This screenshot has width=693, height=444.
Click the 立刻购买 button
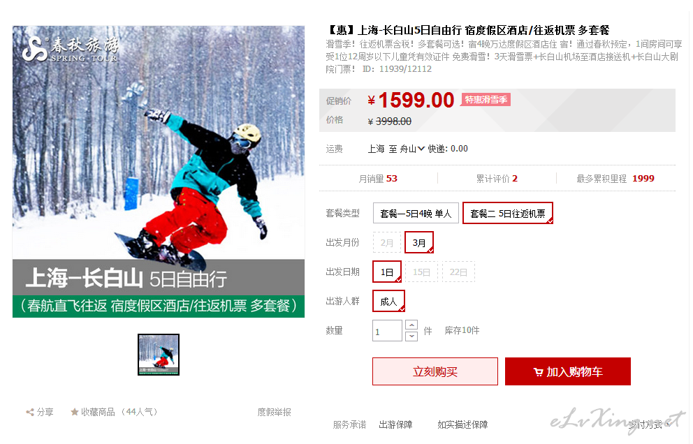pyautogui.click(x=435, y=371)
